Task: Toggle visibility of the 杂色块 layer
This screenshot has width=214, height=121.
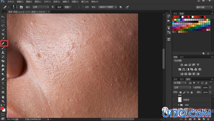Action: [x=175, y=100]
